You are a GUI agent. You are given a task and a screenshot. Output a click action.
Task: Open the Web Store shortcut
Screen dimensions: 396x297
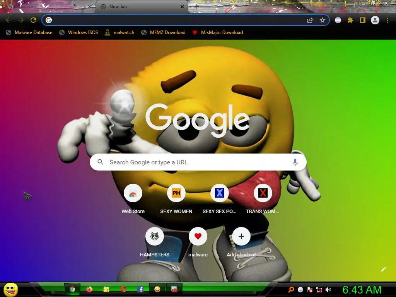133,199
